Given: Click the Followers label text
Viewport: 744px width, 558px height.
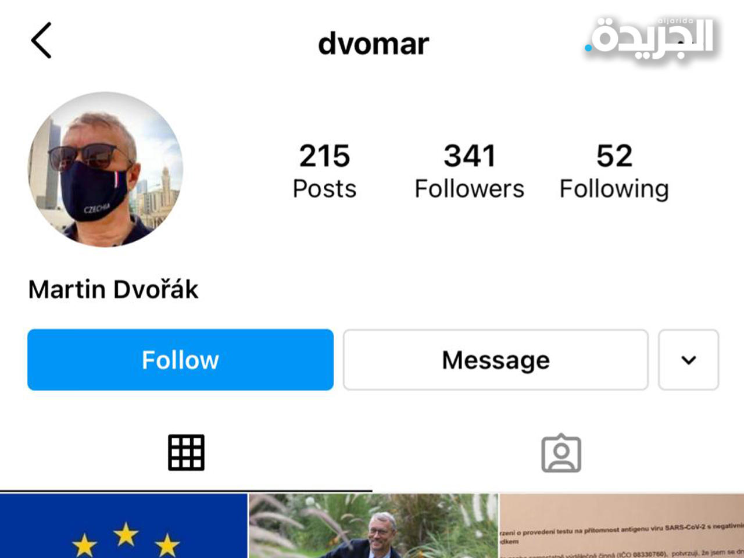Looking at the screenshot, I should click(469, 189).
